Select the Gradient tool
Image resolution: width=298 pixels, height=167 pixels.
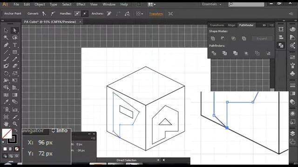click(14, 95)
